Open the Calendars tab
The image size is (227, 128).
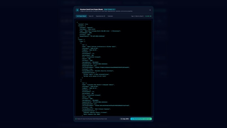point(110,16)
